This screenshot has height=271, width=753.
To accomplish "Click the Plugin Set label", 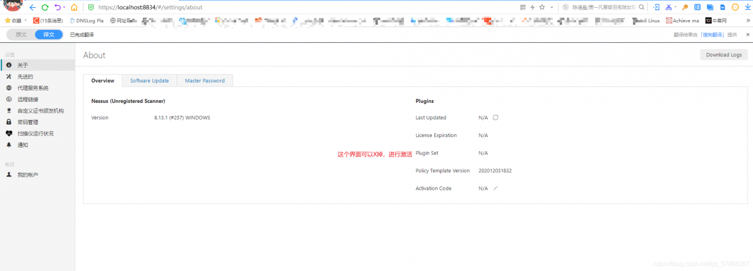I will coord(427,153).
